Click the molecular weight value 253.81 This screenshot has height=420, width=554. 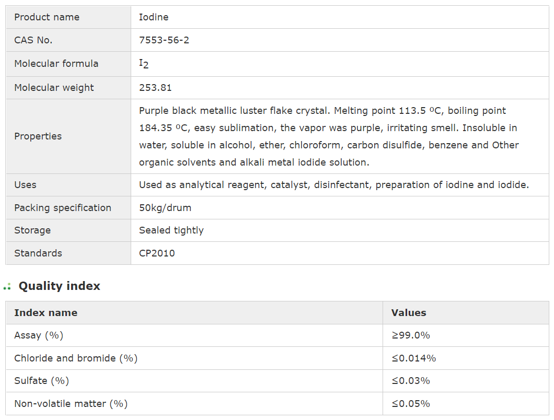(x=155, y=88)
